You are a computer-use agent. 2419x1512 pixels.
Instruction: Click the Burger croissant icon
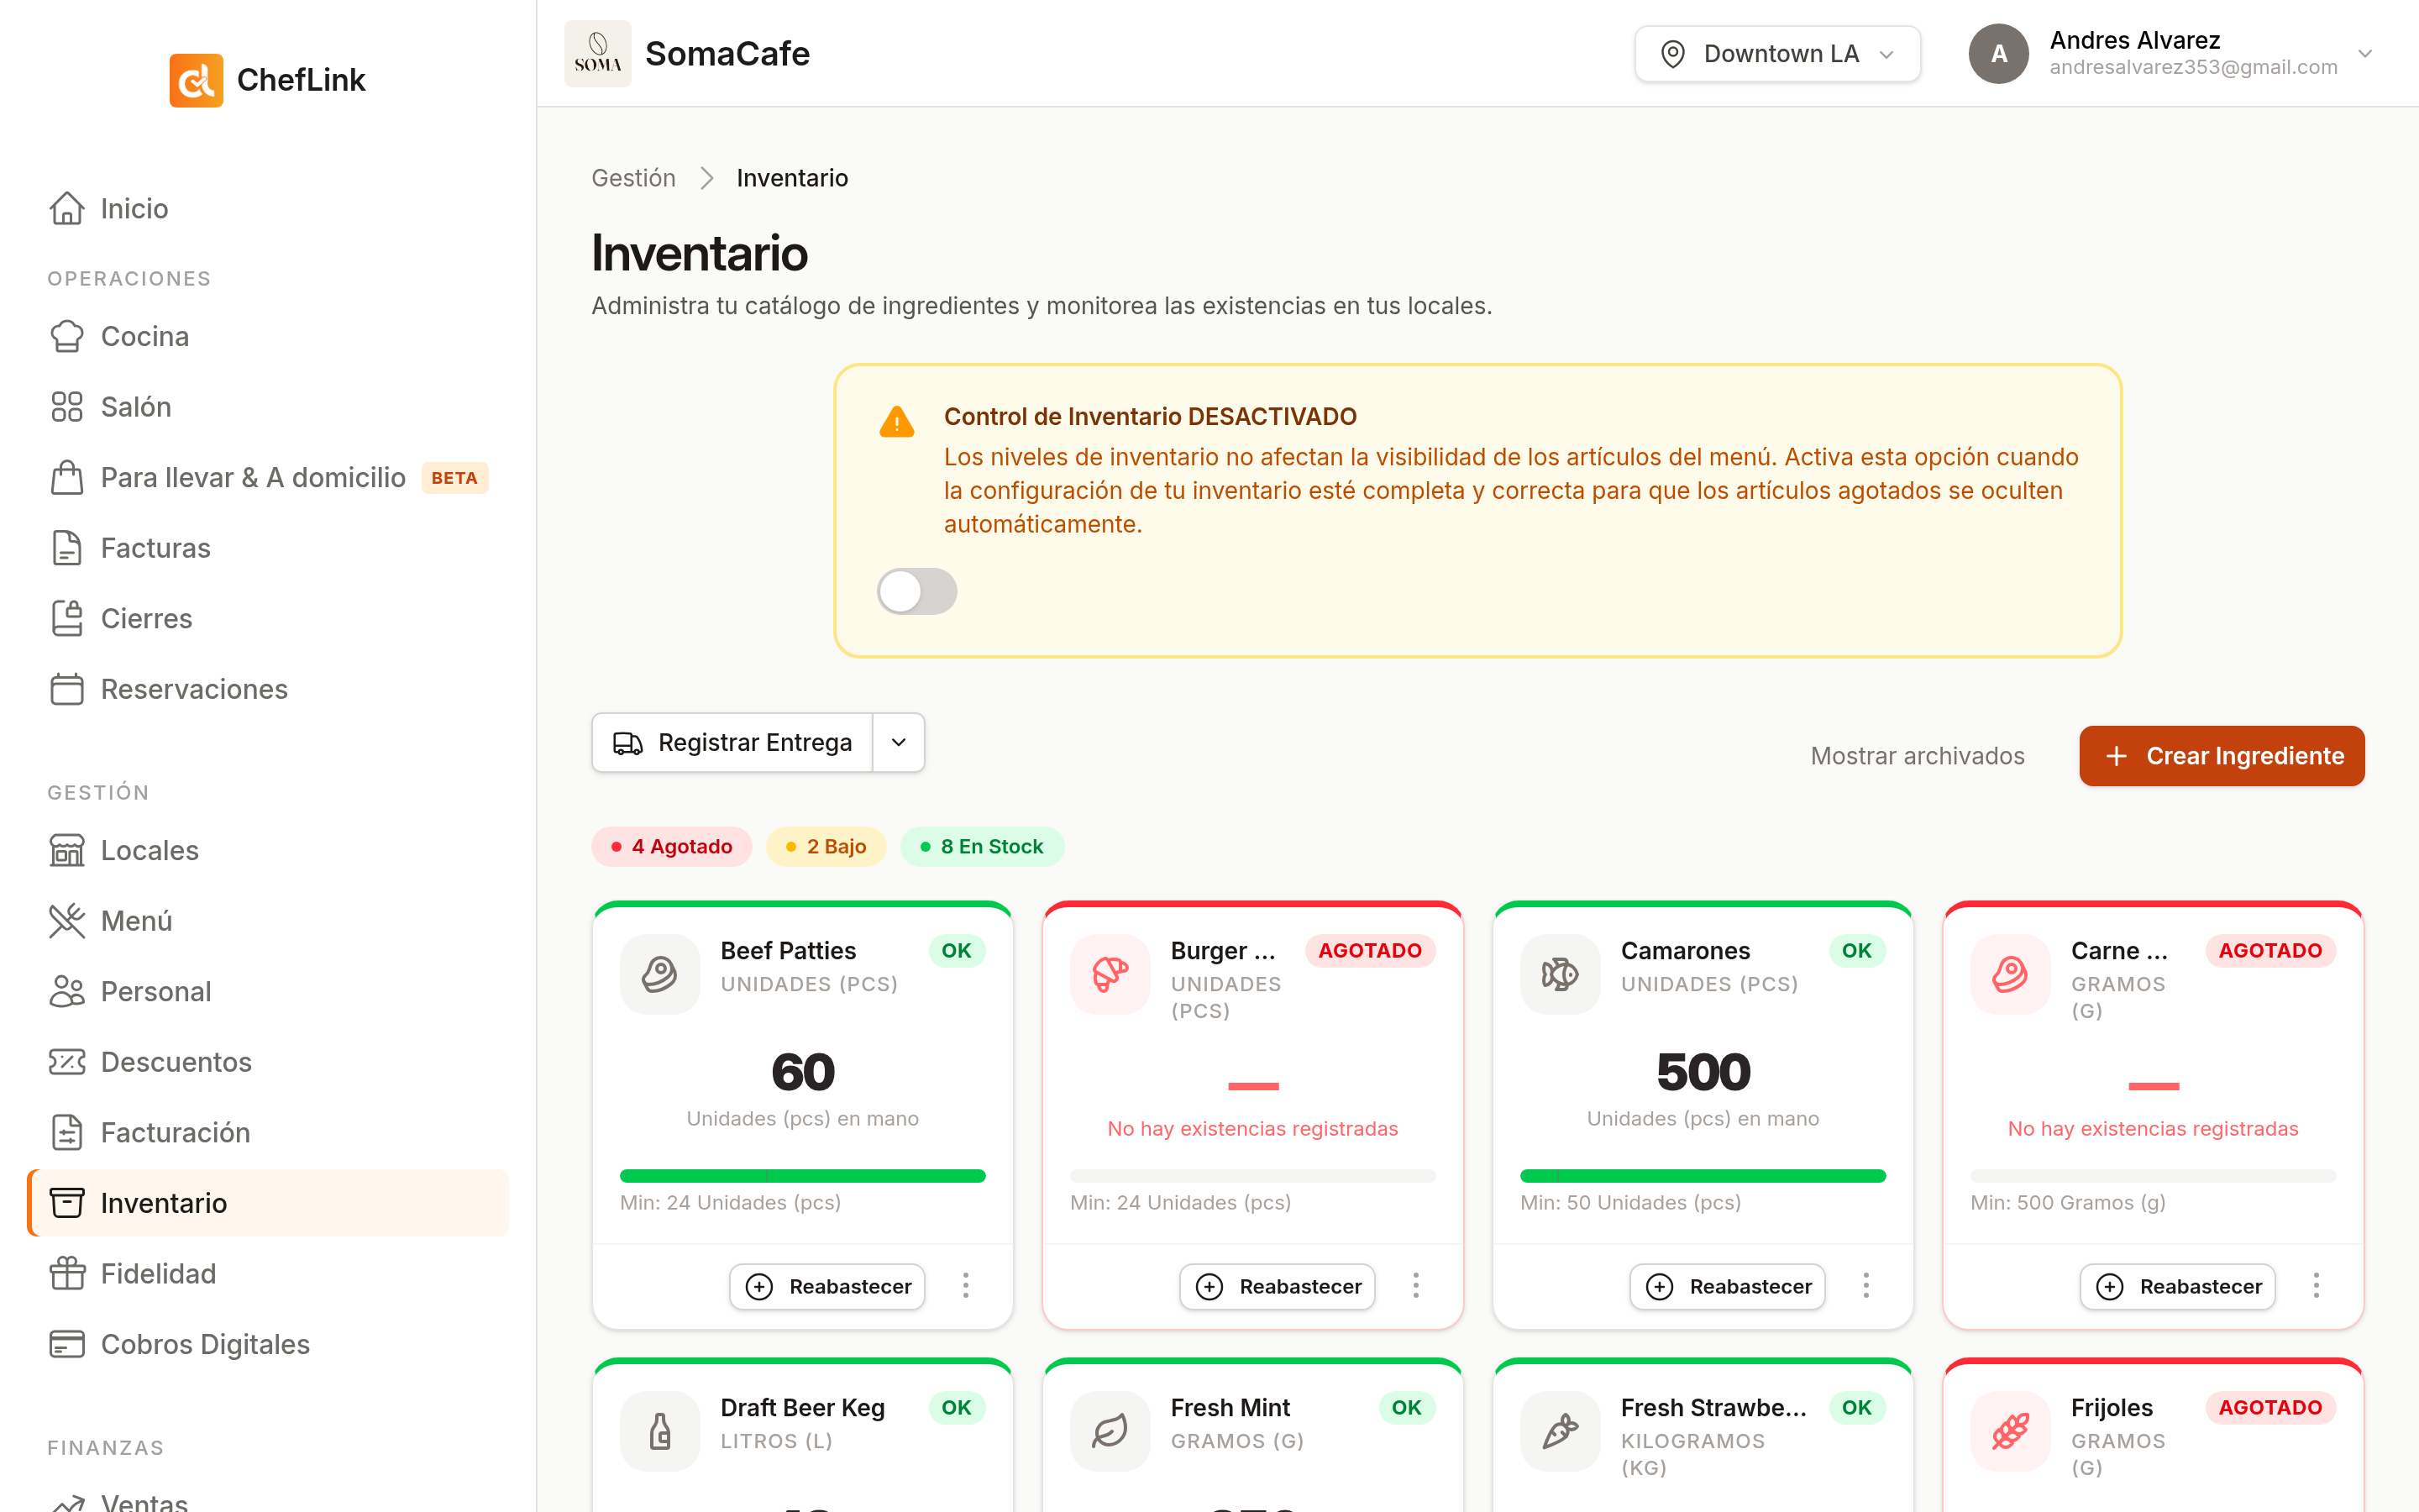pos(1110,974)
